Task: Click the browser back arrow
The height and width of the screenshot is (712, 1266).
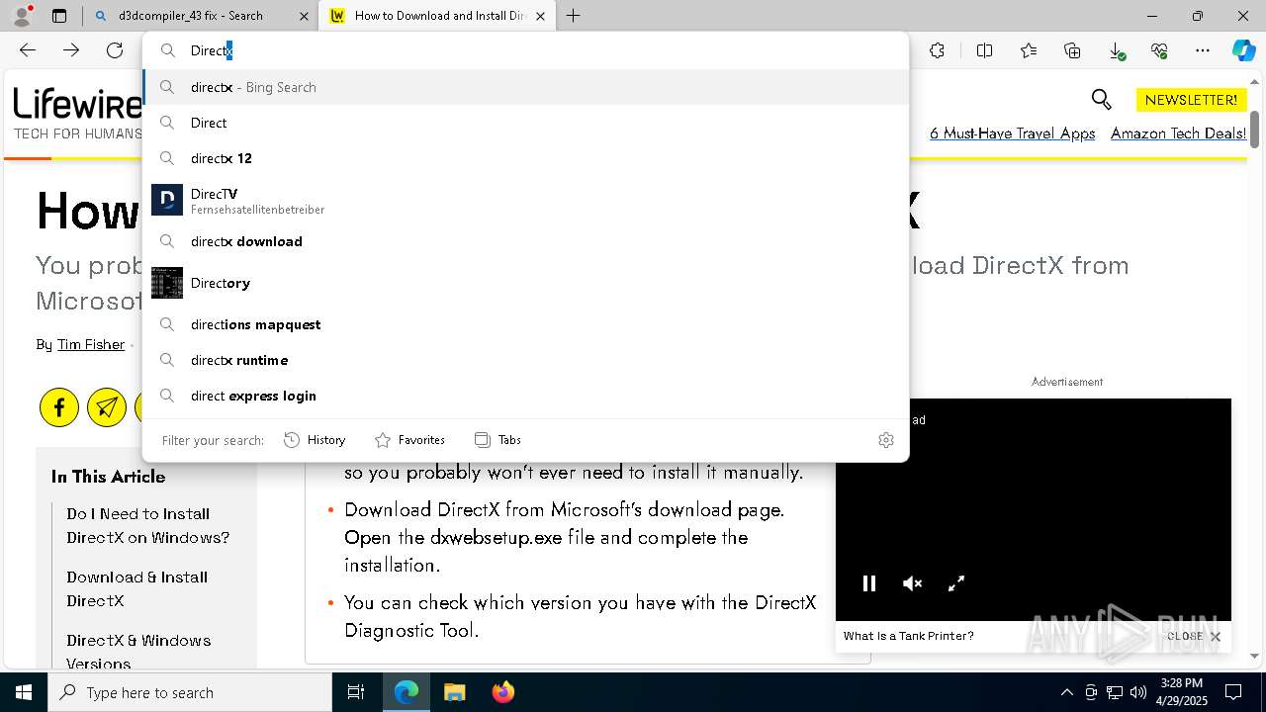Action: (28, 50)
